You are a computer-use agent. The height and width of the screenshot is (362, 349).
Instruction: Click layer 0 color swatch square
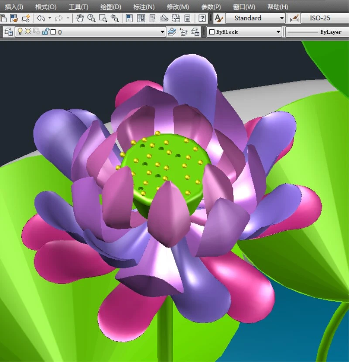pyautogui.click(x=53, y=32)
